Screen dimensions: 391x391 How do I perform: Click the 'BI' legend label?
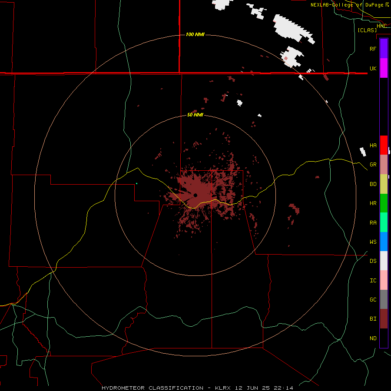pyautogui.click(x=373, y=319)
